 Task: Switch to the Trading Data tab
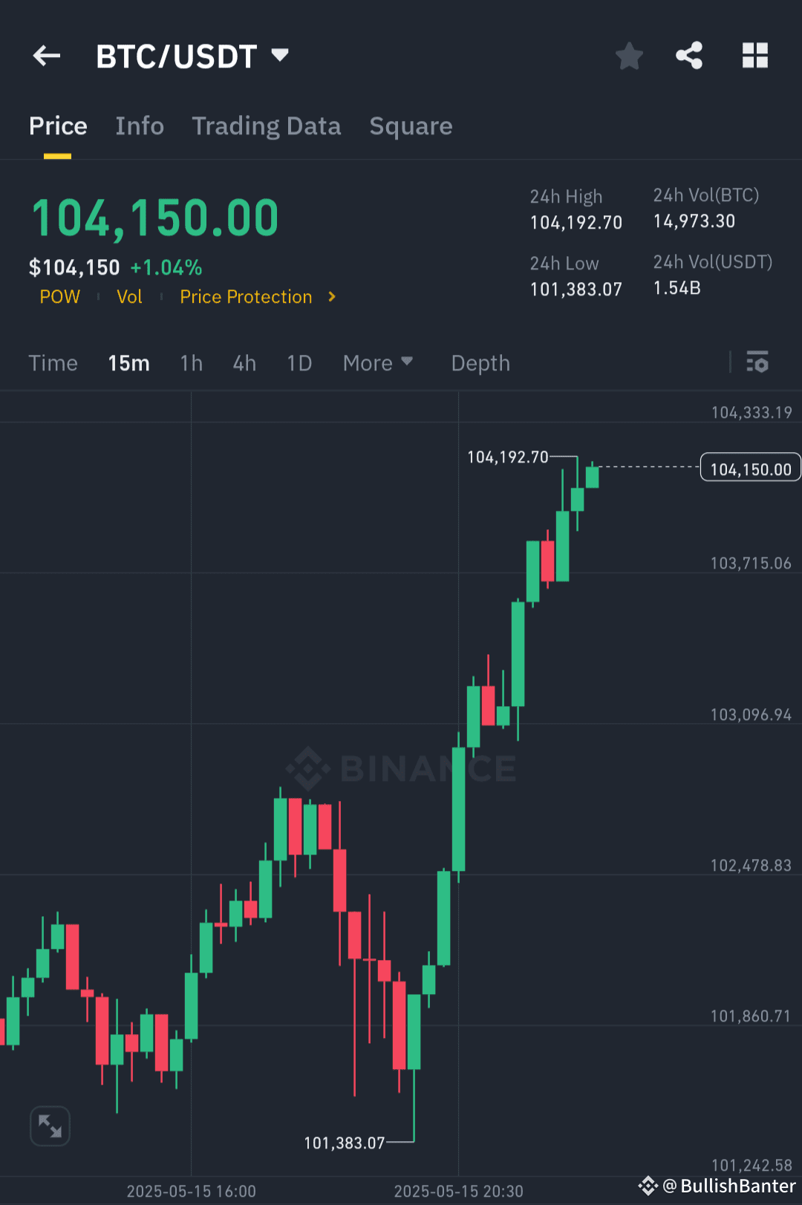pyautogui.click(x=266, y=126)
